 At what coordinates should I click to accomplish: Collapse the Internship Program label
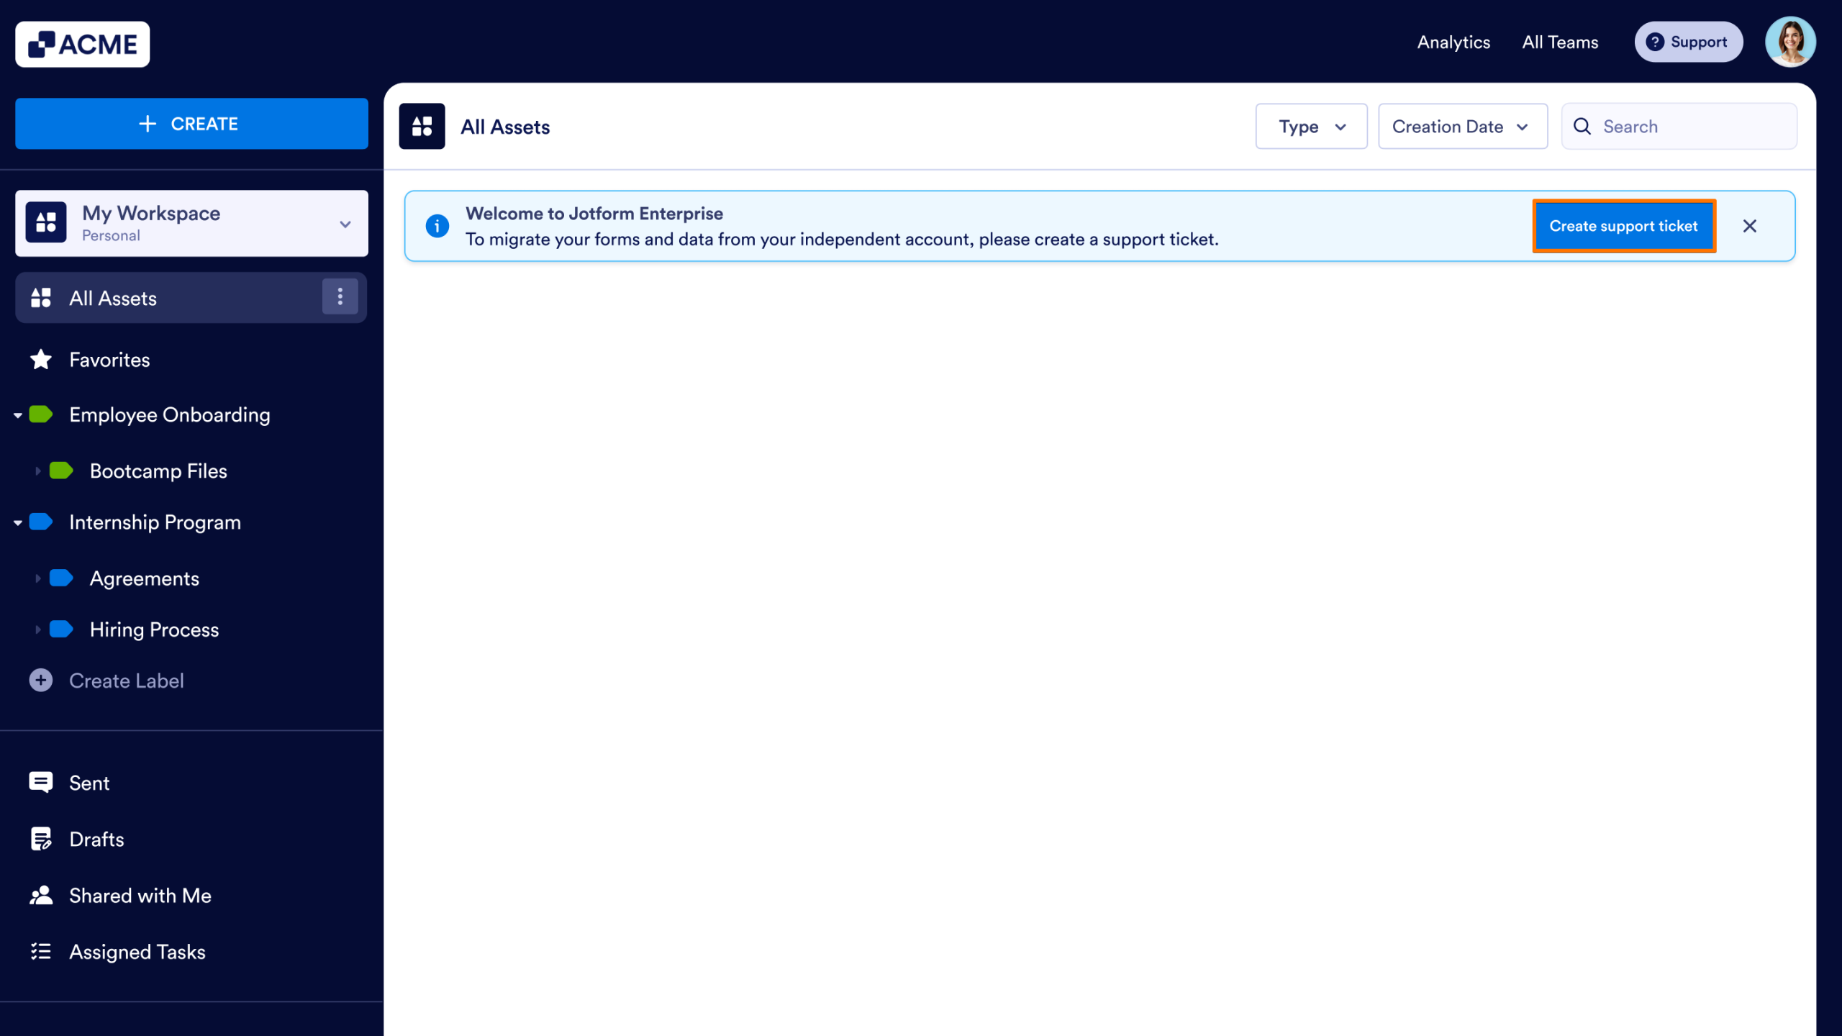coord(18,523)
